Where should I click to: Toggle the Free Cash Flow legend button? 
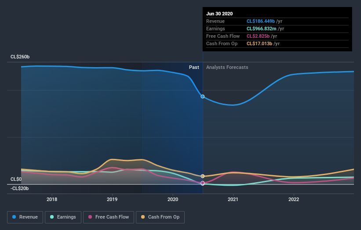click(x=109, y=217)
